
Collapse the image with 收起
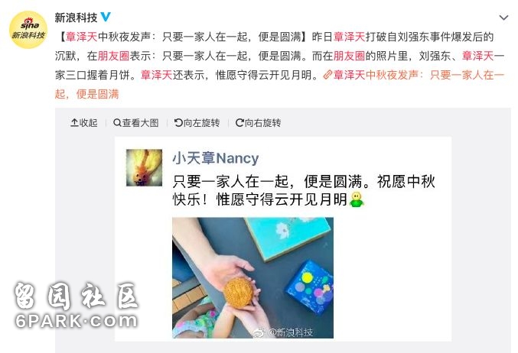(x=84, y=123)
